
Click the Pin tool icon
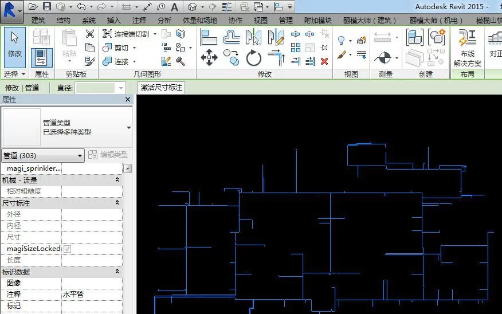[324, 48]
